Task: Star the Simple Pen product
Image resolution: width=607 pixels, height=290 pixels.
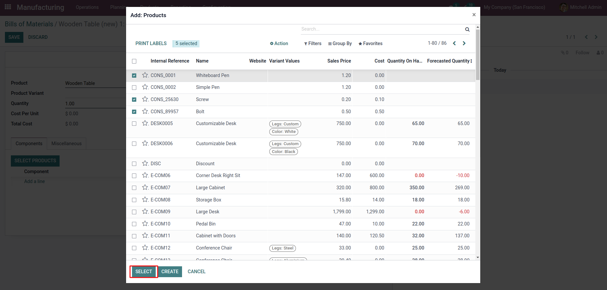Action: [145, 87]
